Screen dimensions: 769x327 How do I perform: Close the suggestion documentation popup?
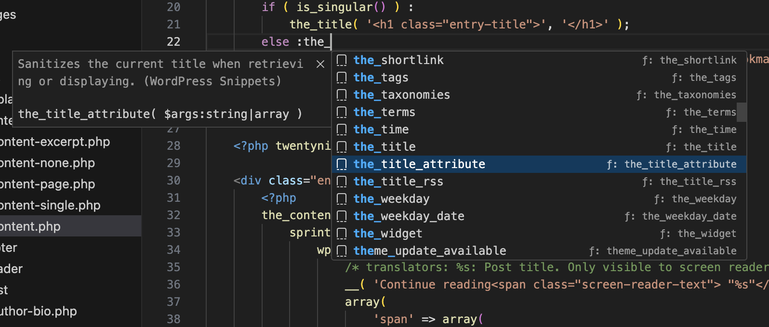[x=320, y=64]
